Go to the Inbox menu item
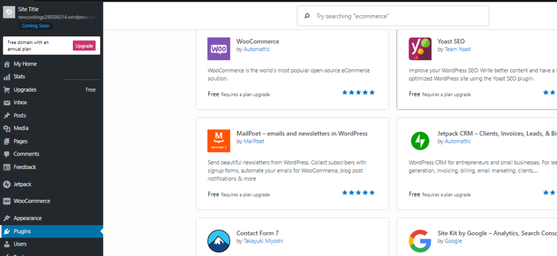557x256 pixels. tap(52, 103)
